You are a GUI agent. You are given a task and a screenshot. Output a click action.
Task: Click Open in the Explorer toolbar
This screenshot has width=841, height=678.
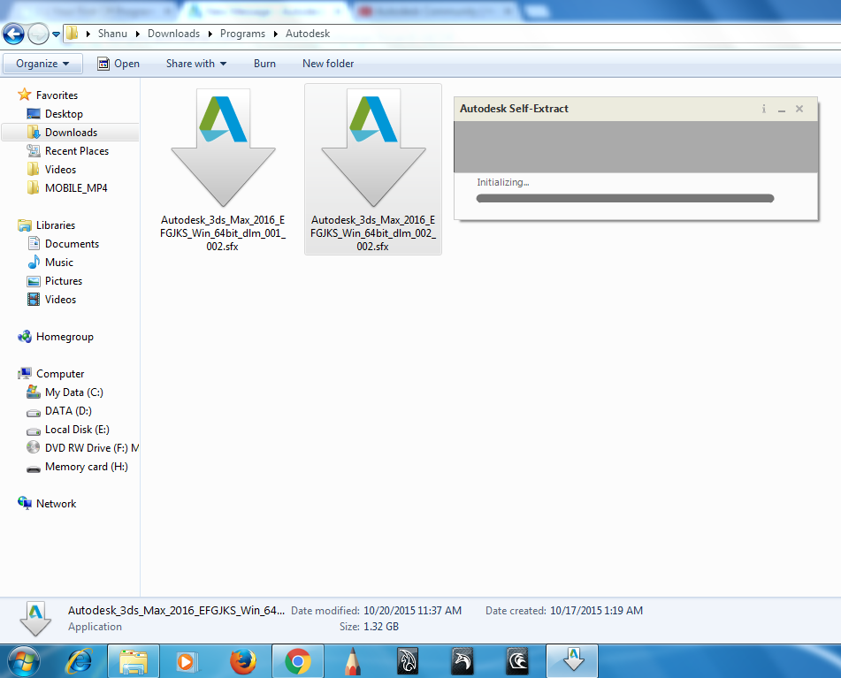[119, 64]
